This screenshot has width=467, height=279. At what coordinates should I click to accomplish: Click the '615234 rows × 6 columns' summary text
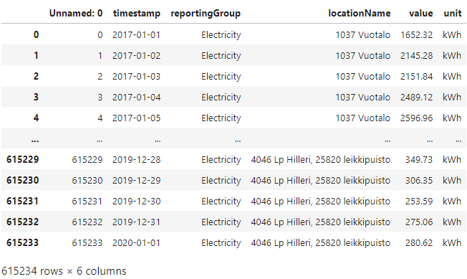[x=64, y=271]
